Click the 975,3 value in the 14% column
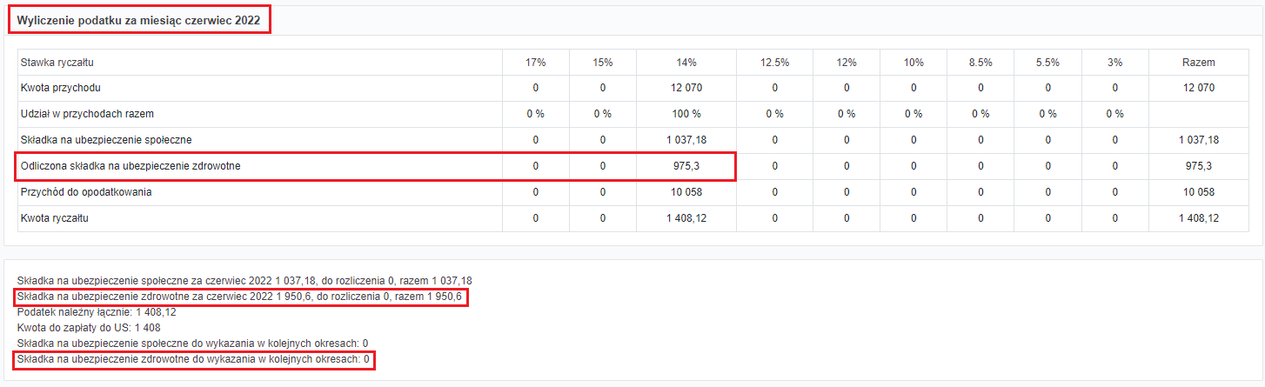 [x=686, y=166]
